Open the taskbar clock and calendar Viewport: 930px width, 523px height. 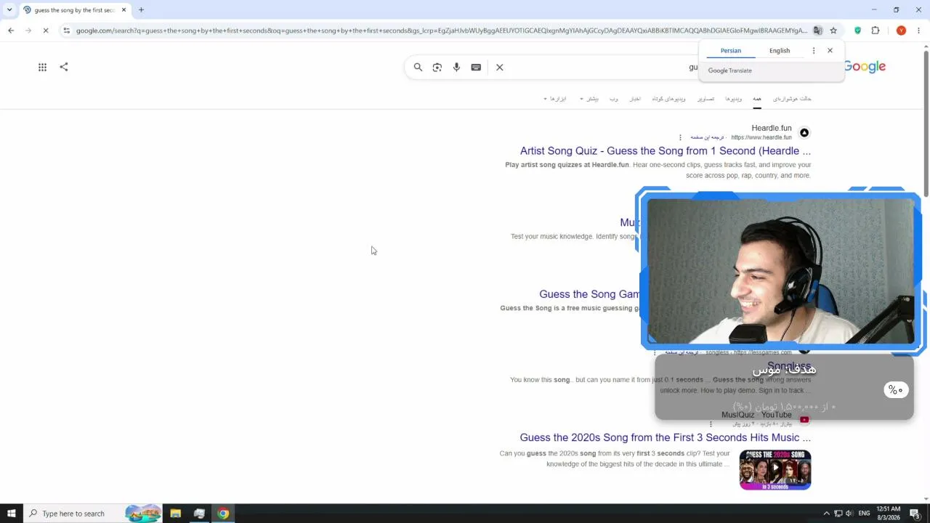tap(889, 514)
